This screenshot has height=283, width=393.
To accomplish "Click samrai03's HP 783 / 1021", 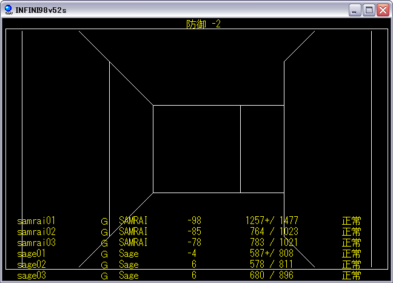I will point(274,242).
